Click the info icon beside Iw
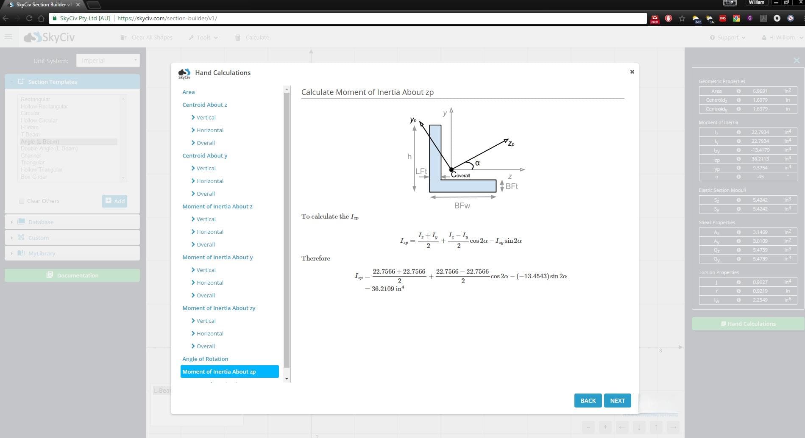This screenshot has height=438, width=805. coord(738,300)
